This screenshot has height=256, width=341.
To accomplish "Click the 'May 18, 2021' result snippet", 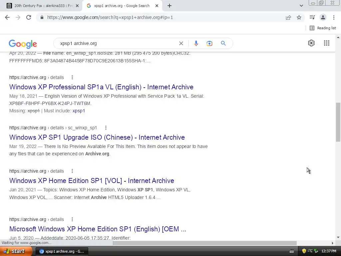I will pyautogui.click(x=107, y=100).
